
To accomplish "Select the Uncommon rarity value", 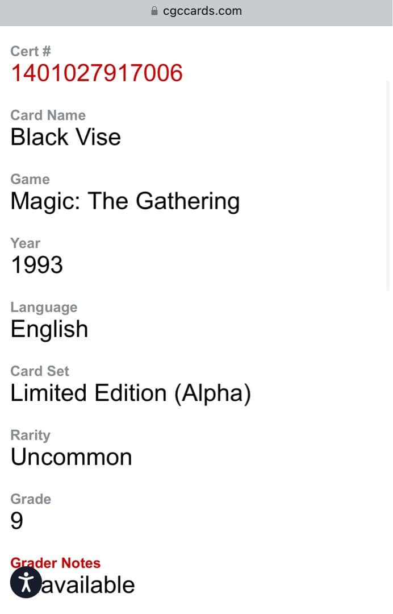I will click(71, 457).
